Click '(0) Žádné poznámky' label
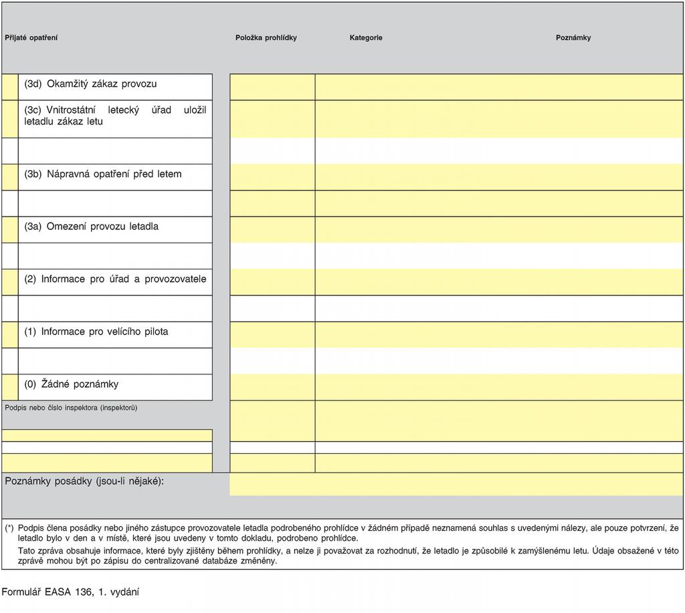This screenshot has height=613, width=685. click(71, 384)
